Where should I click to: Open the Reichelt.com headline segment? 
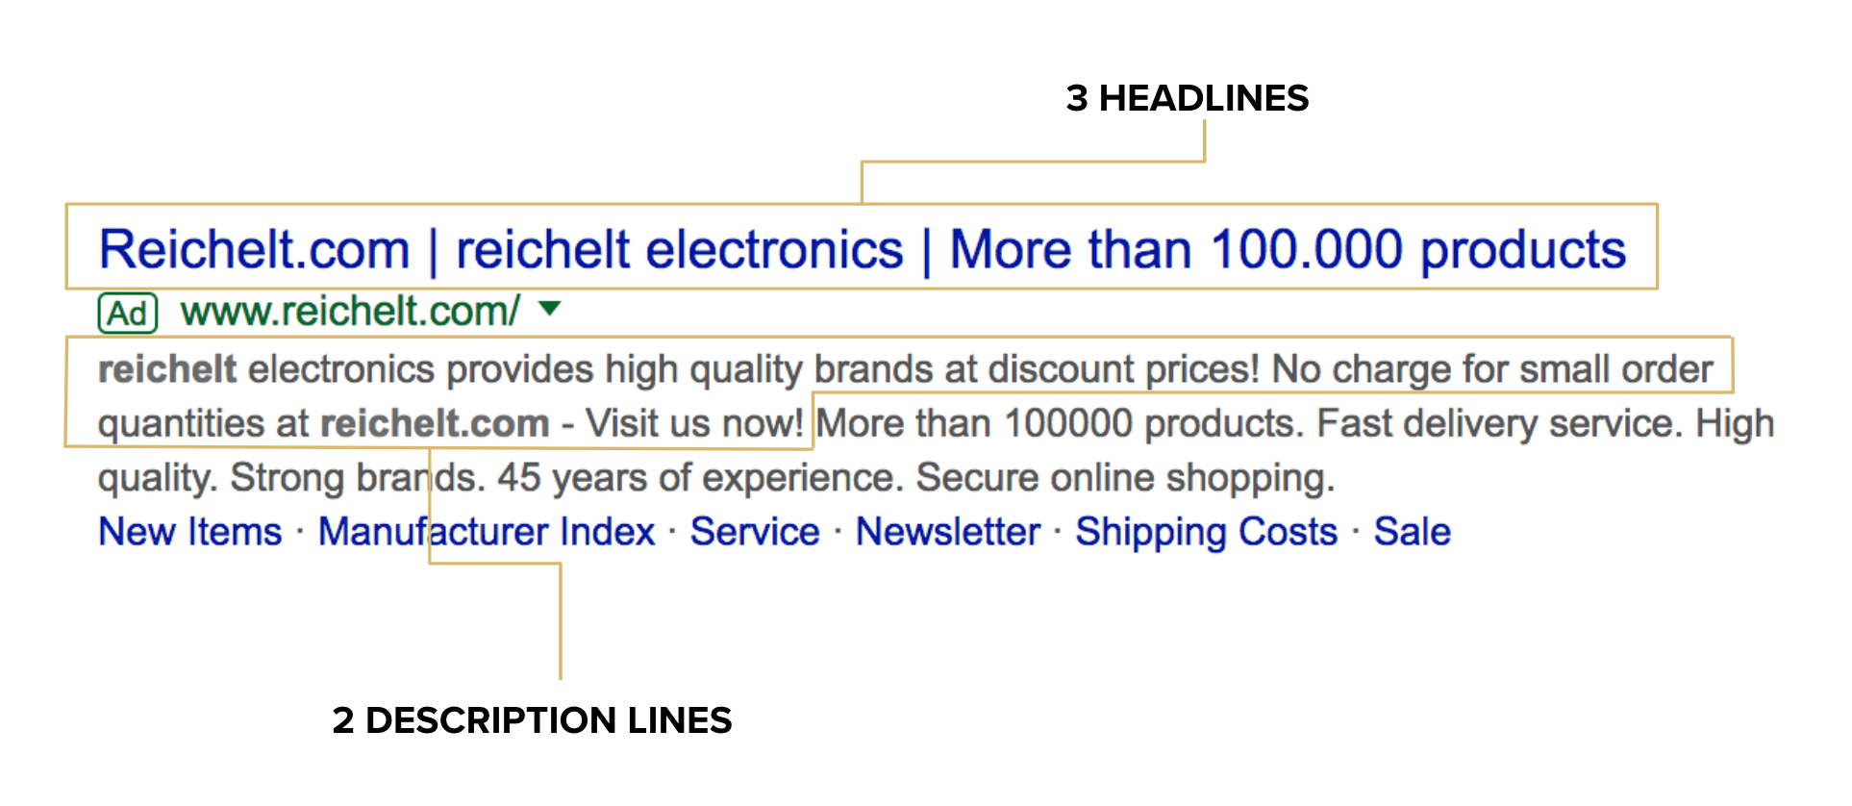point(255,250)
